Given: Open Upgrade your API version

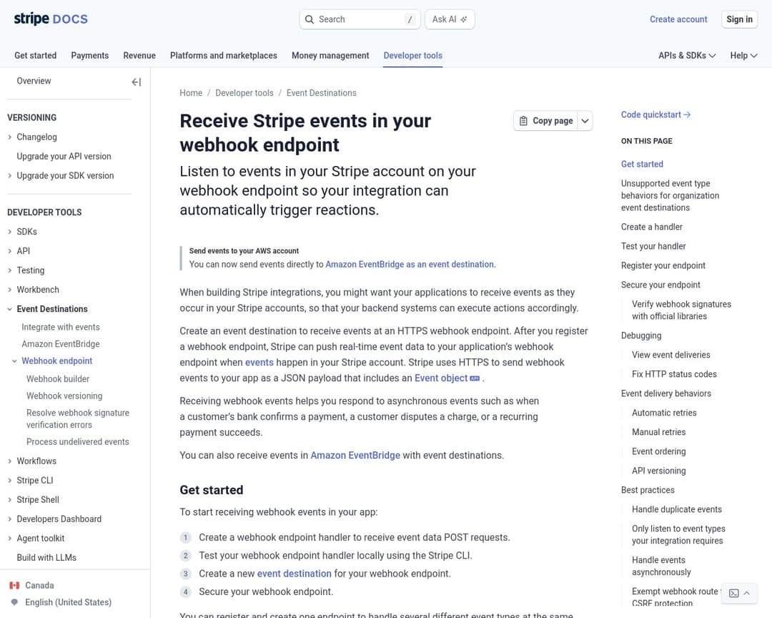Looking at the screenshot, I should [x=64, y=156].
